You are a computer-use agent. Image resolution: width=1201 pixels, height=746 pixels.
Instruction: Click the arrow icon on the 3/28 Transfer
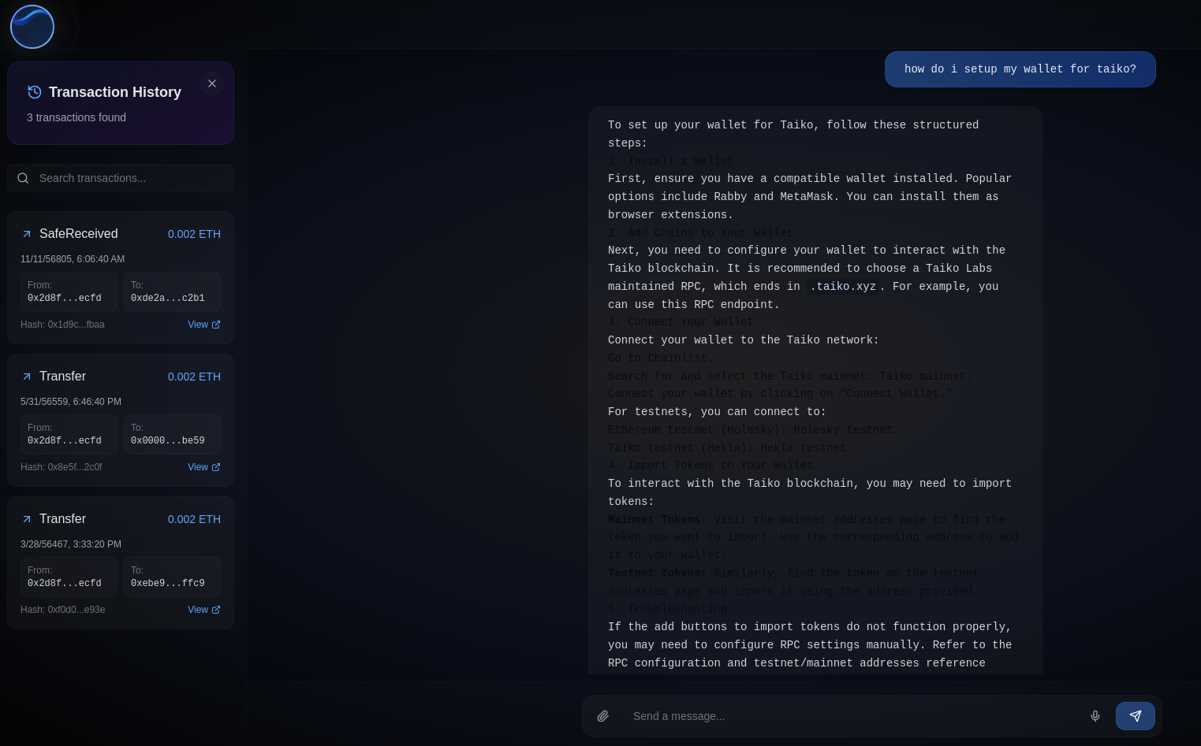click(27, 519)
